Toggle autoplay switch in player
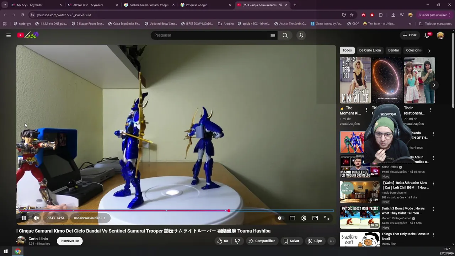Viewport: 455px width, 256px height. tap(280, 218)
